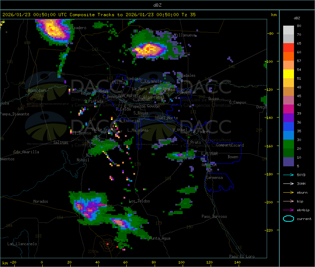315x267 pixels.
Task: Select the gray swatch between 70 and 65
Action: point(288,39)
